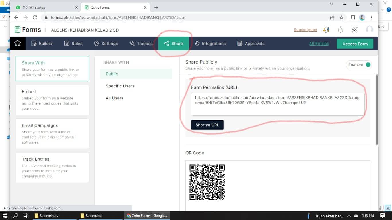Click the QR code image

coord(207,182)
